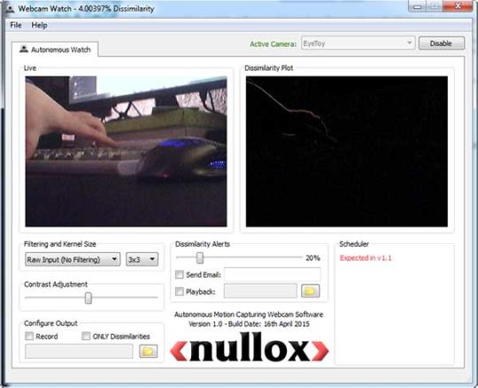Check the Record option
The width and height of the screenshot is (478, 388).
[x=29, y=336]
